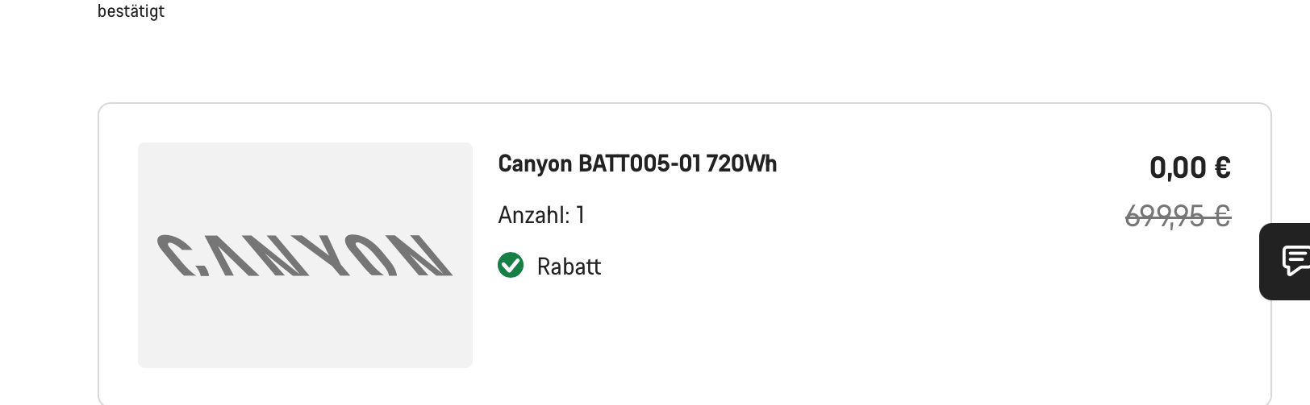1310x405 pixels.
Task: Click the letter C of the CANYON logo
Action: coord(179,256)
